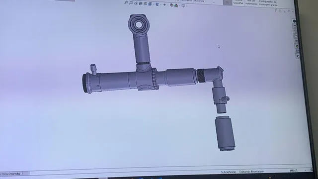318x179 pixels.
Task: Click the Editando Montagem status text
Action: [252, 172]
